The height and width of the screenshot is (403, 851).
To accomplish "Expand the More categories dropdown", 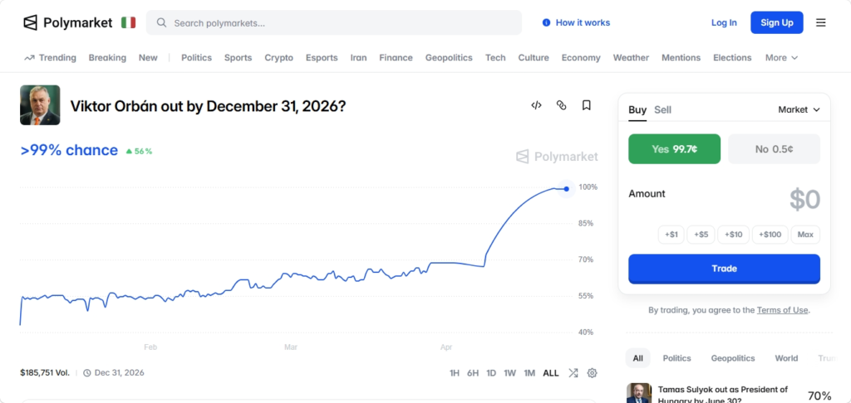I will pos(781,57).
